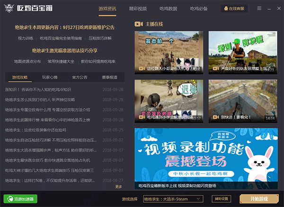Viewport: 284px width, 207px height.
Task: Click video icon on 吃鸡遇到小学生 caption
Action: 142,117
